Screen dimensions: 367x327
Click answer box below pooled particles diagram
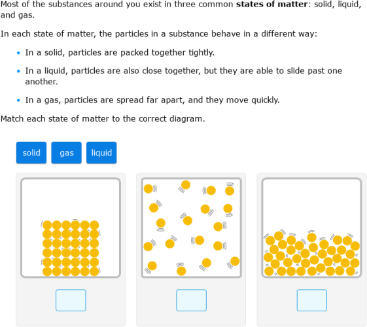coord(312,300)
